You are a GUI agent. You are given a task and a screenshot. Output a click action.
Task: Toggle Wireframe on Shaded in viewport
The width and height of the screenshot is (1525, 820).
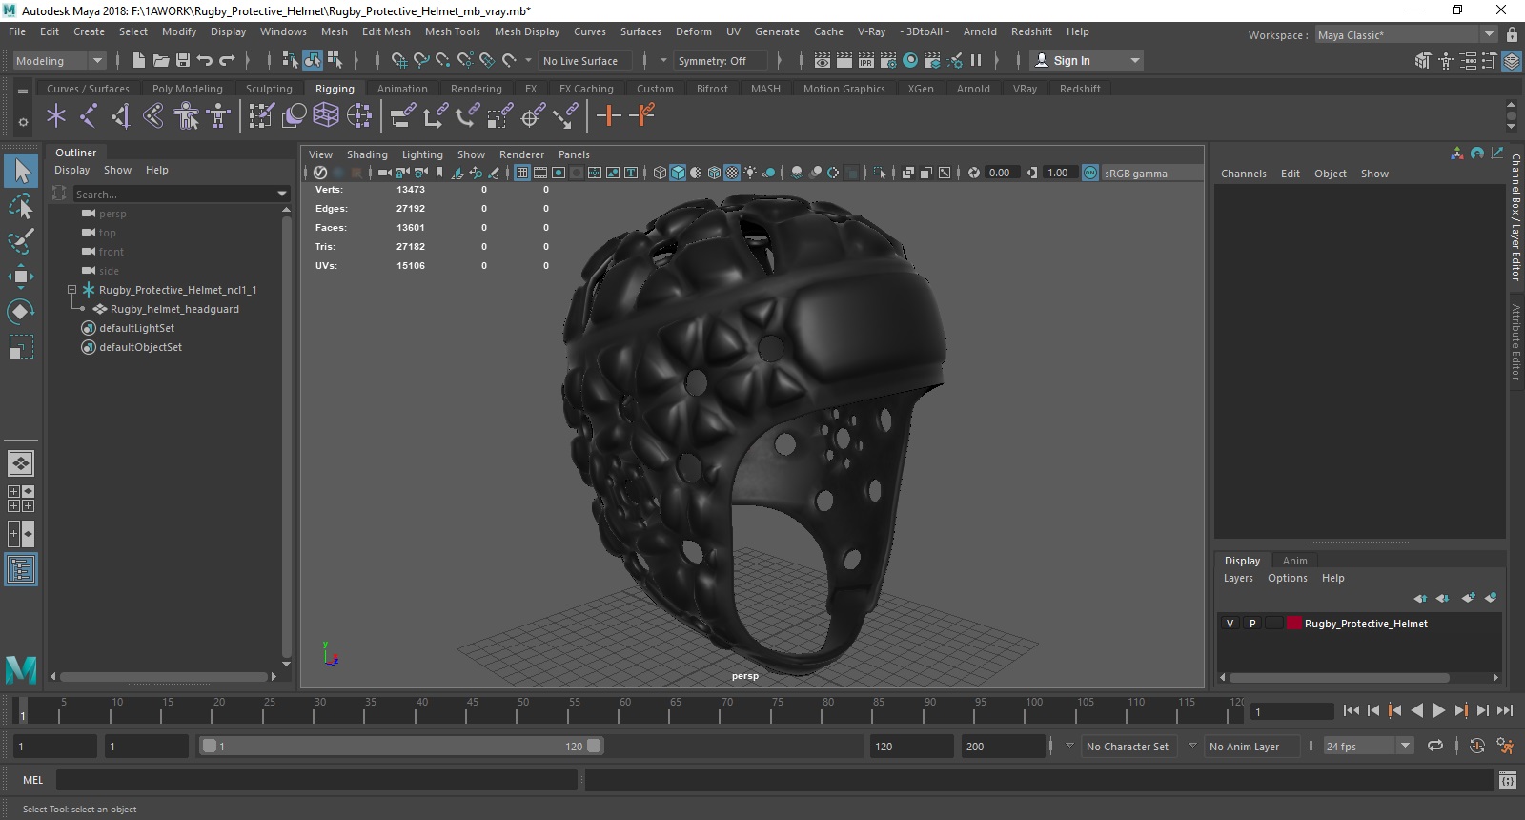pyautogui.click(x=714, y=173)
